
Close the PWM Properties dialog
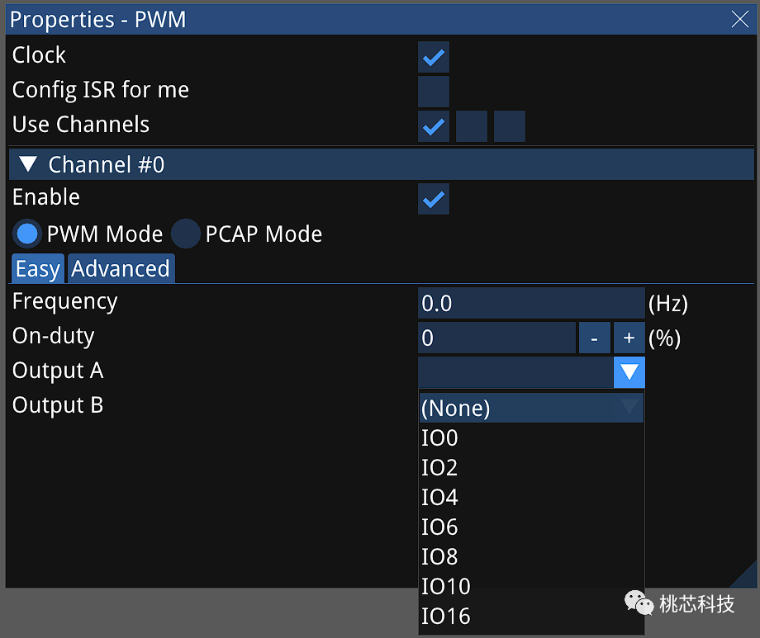739,20
